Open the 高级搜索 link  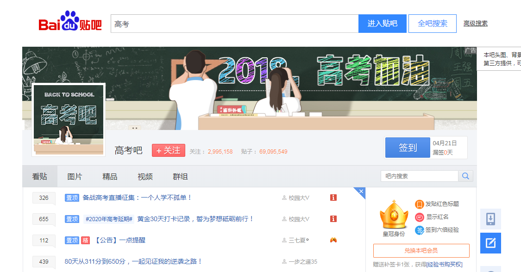pyautogui.click(x=476, y=24)
